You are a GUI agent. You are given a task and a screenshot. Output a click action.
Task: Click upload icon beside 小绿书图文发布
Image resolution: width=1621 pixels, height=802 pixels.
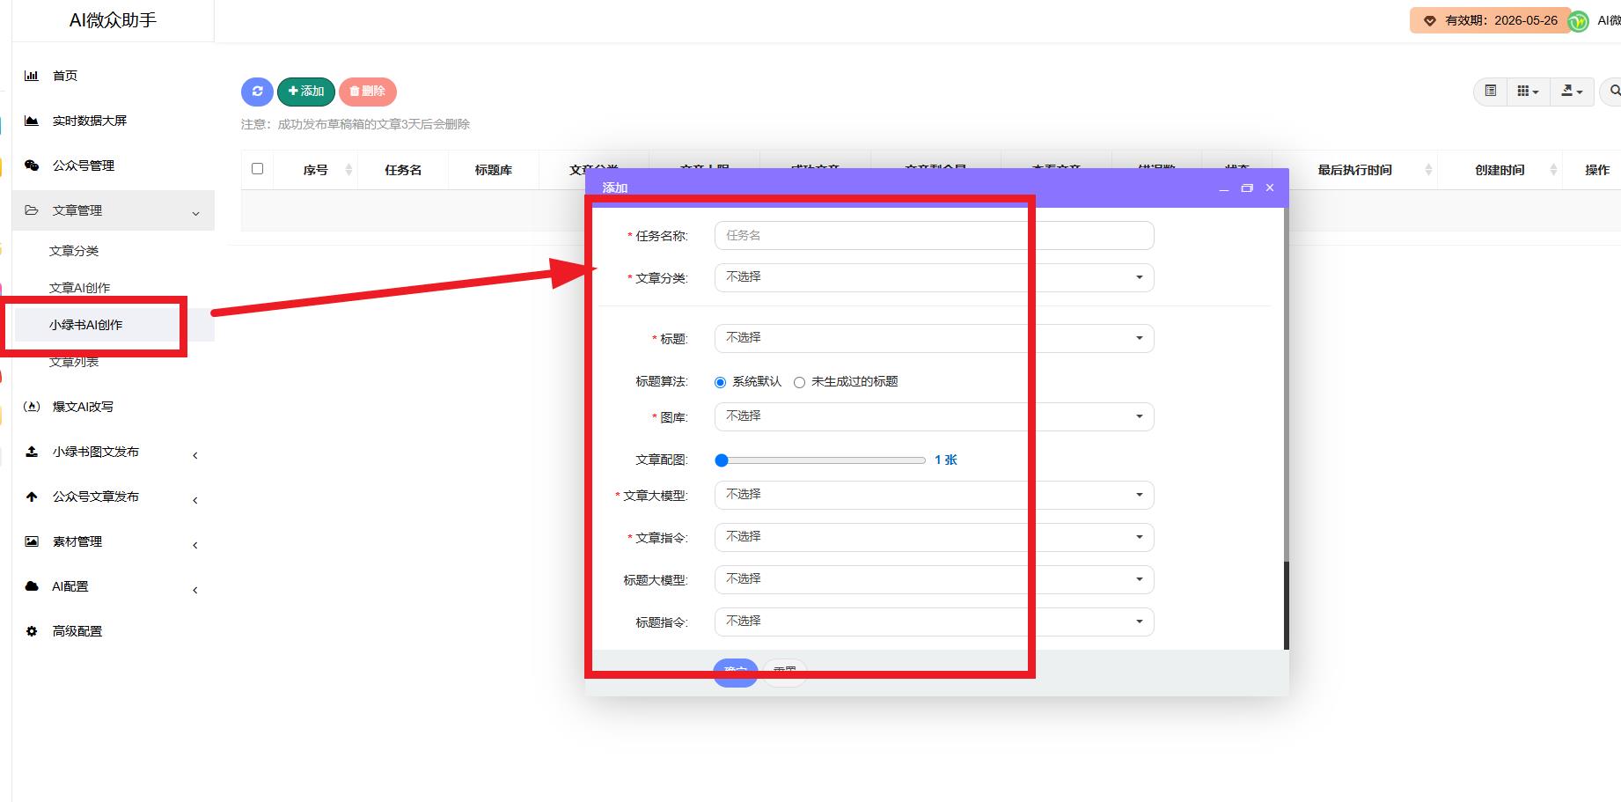(x=32, y=452)
